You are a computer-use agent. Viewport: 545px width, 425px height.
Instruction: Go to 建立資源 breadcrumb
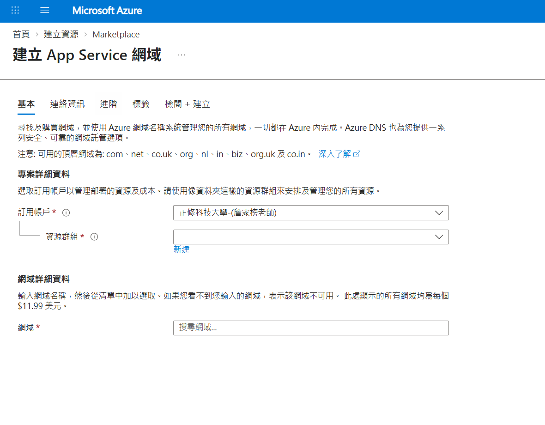coord(61,34)
